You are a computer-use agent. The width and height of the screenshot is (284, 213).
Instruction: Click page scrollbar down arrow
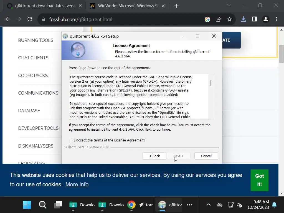[x=281, y=193]
